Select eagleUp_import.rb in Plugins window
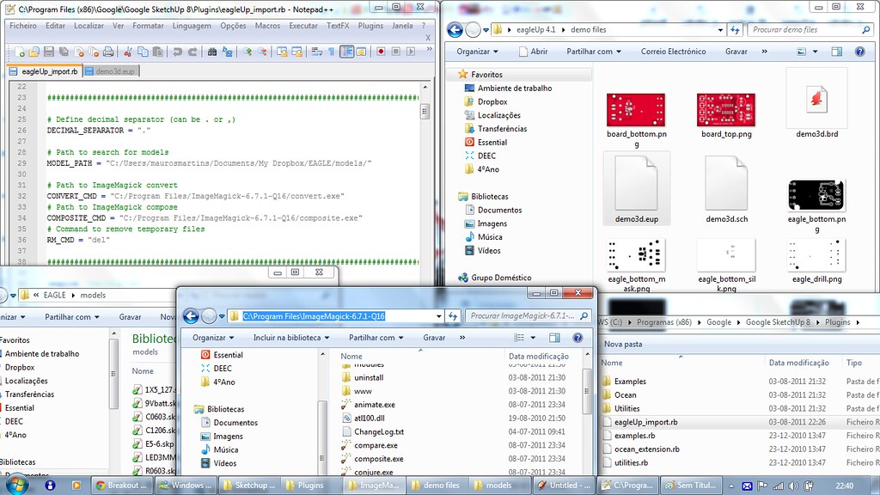The image size is (880, 495). 645,422
